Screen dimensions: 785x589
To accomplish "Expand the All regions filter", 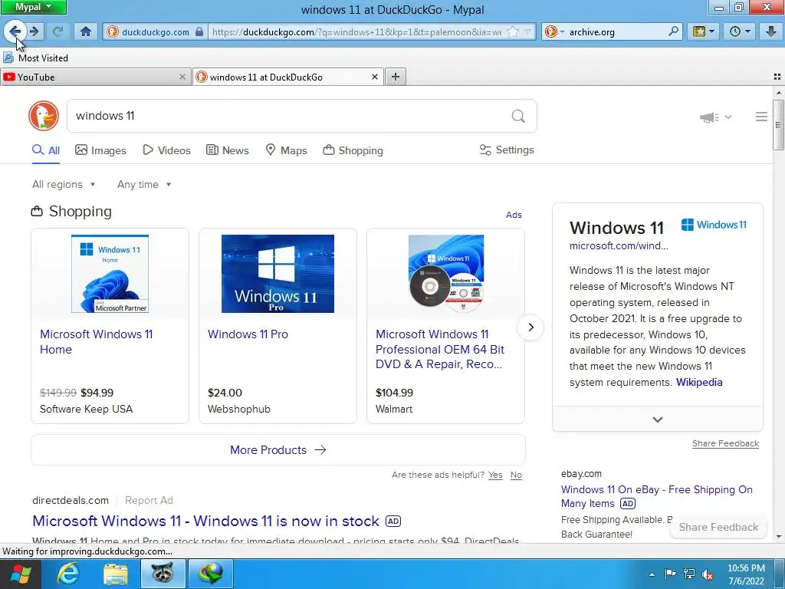I will click(64, 184).
